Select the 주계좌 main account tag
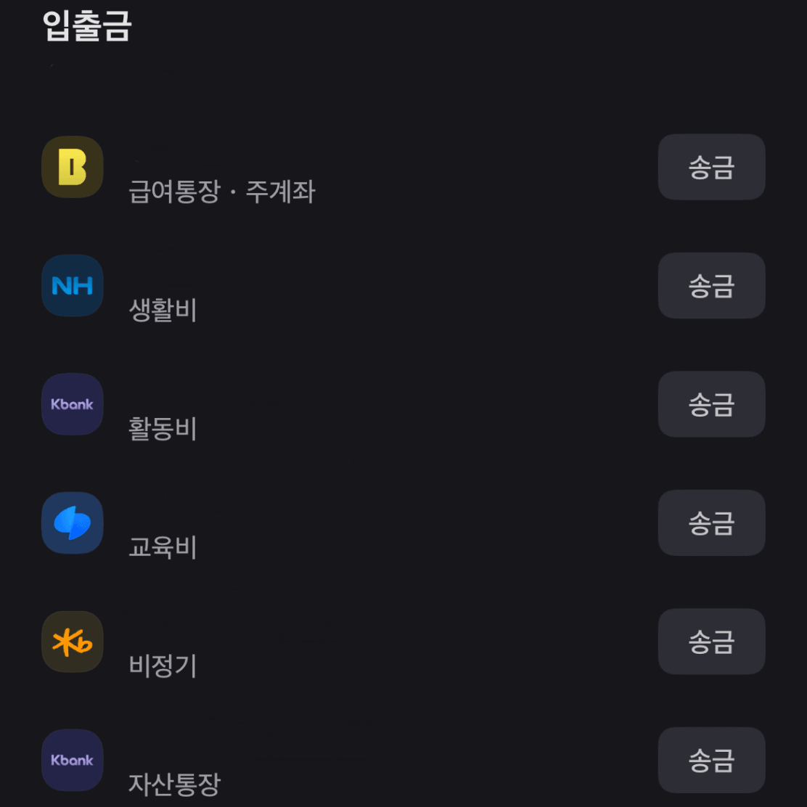807x807 pixels. [x=281, y=192]
